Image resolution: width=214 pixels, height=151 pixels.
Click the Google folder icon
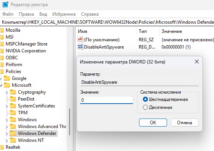7,78
